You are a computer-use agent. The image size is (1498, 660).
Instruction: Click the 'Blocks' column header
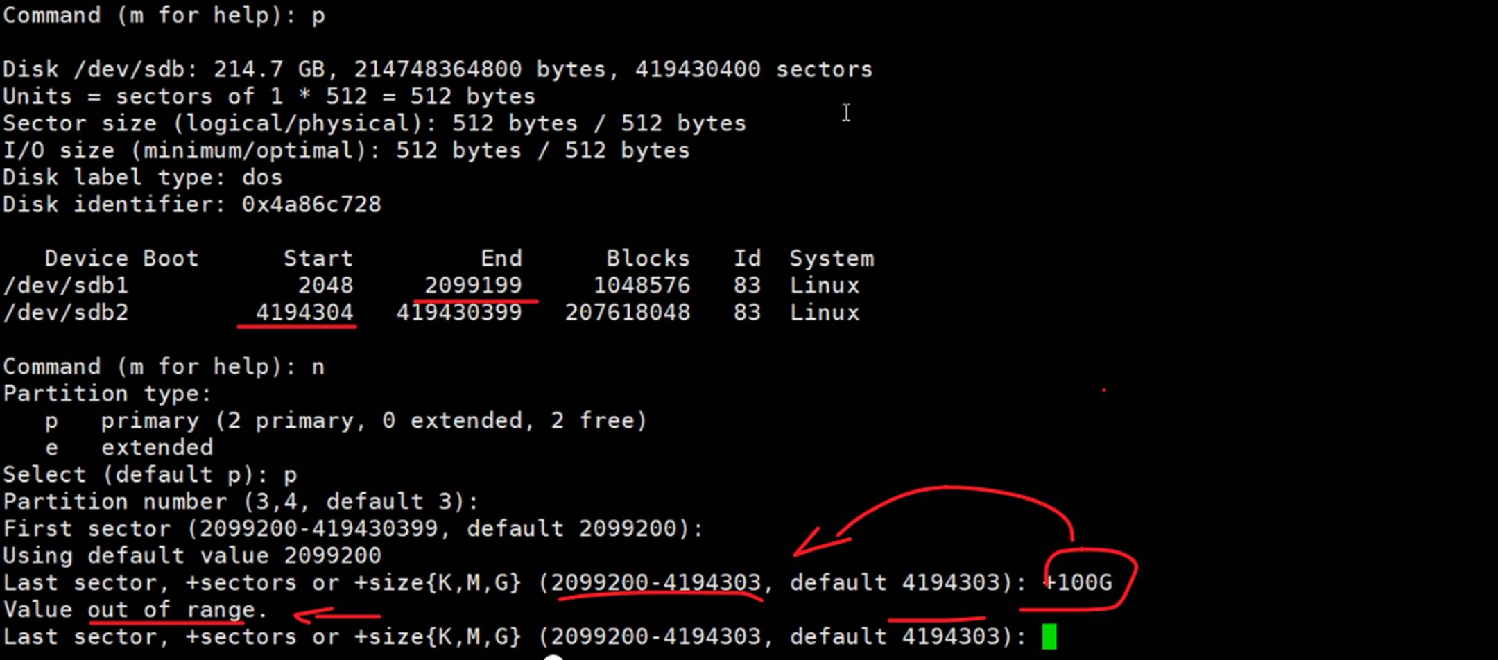click(x=648, y=259)
